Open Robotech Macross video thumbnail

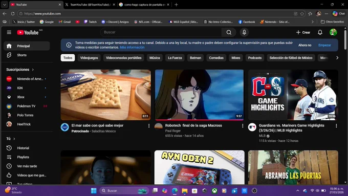(199, 95)
